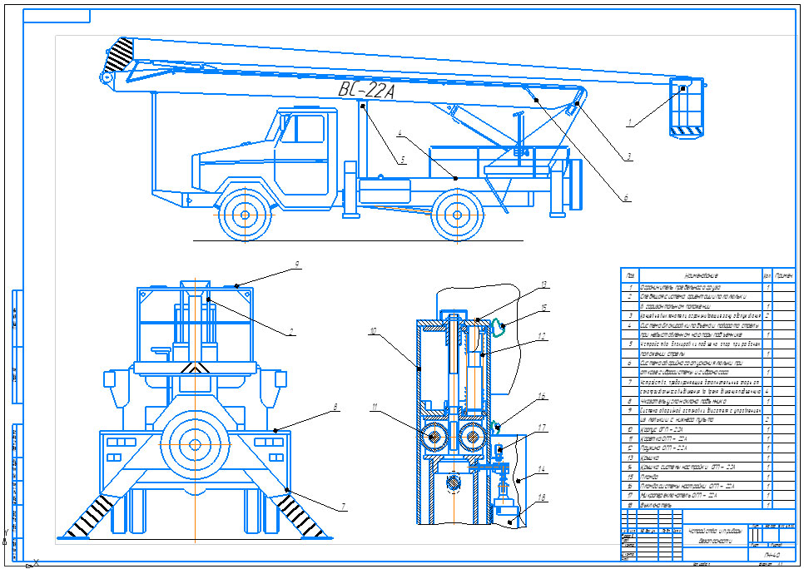Viewport: 804px width, 569px height.
Task: Select callout number 11 on the section view
Action: [x=375, y=407]
